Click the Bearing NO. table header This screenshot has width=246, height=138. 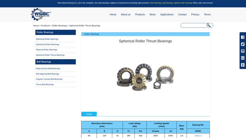point(198,125)
